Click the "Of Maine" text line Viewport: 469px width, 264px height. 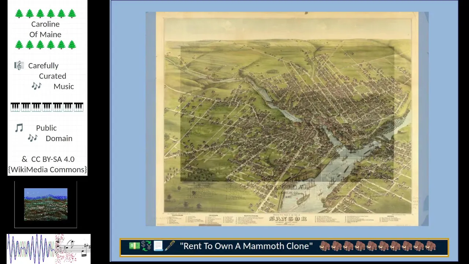pyautogui.click(x=45, y=34)
